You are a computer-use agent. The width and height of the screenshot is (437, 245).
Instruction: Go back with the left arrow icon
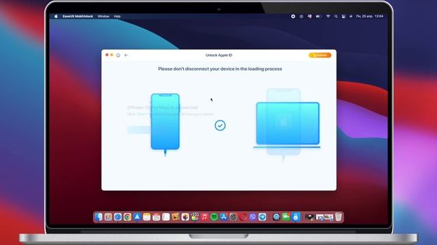(126, 55)
